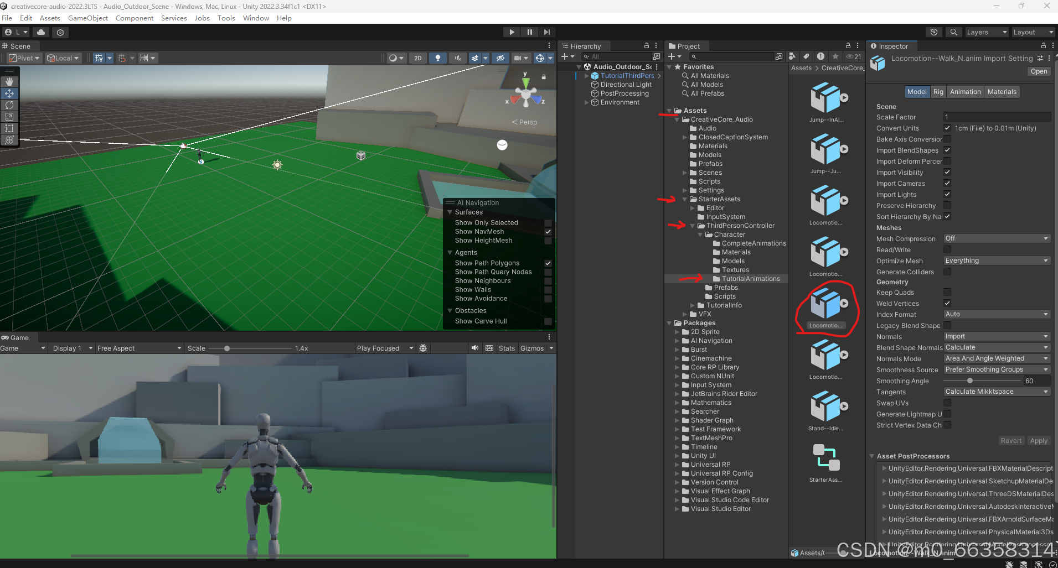
Task: Click the Apply button
Action: point(1039,441)
